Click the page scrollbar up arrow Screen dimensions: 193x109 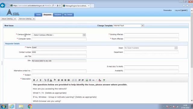tap(192, 11)
